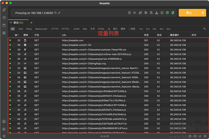Edit the proxy address with pencil icon
The width and height of the screenshot is (209, 139).
[60, 13]
